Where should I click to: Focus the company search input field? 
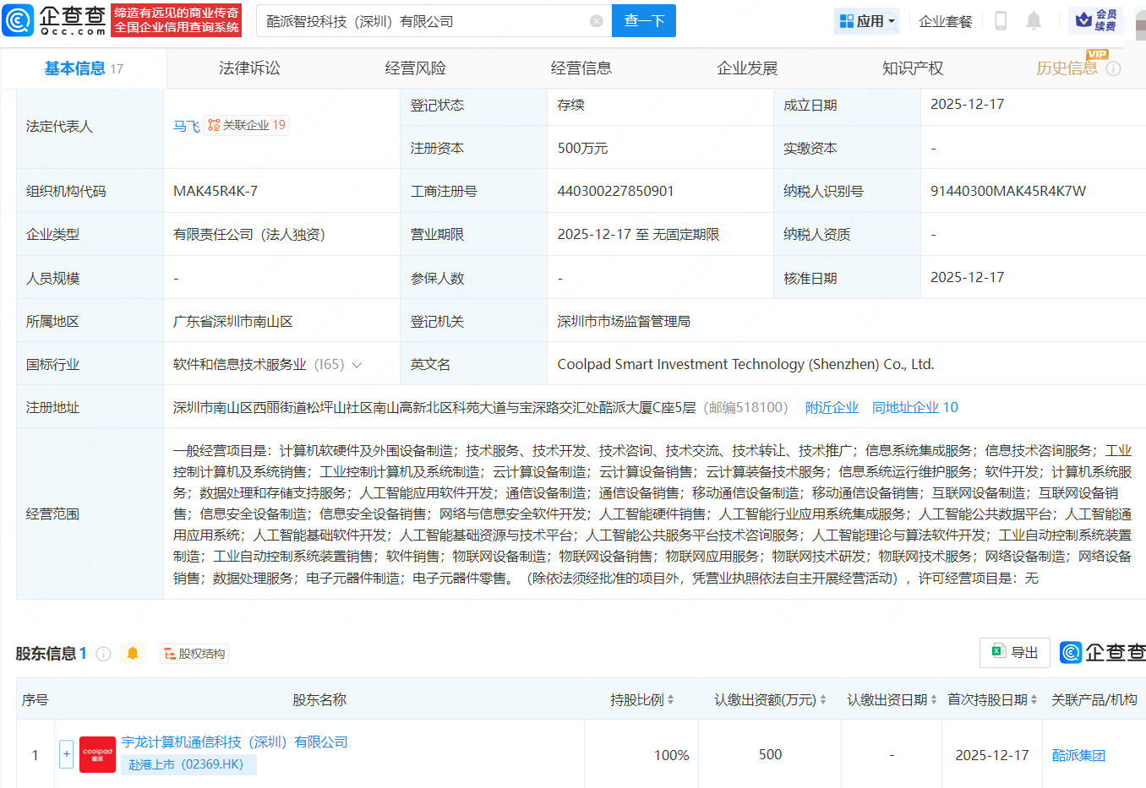[x=423, y=21]
